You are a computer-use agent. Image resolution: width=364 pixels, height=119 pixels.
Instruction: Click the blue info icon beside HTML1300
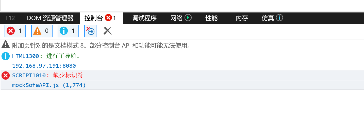[x=6, y=56]
